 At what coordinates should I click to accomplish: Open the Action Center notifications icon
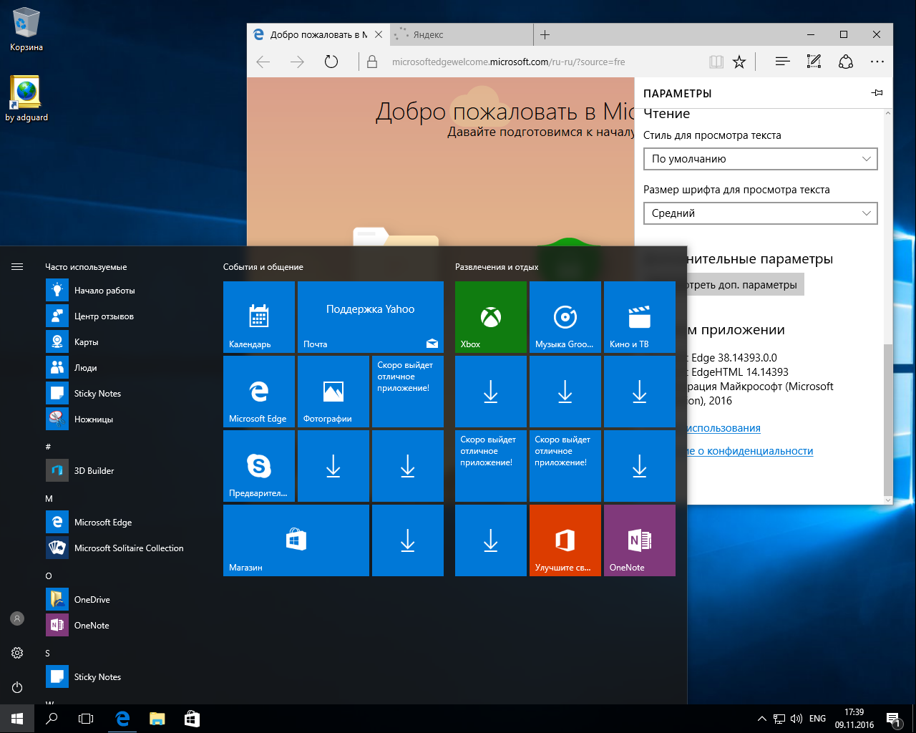click(x=893, y=719)
